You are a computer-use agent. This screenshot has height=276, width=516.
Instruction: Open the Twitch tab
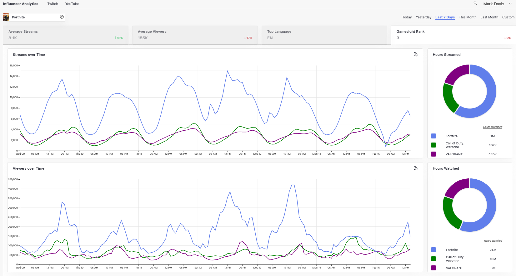[x=53, y=4]
